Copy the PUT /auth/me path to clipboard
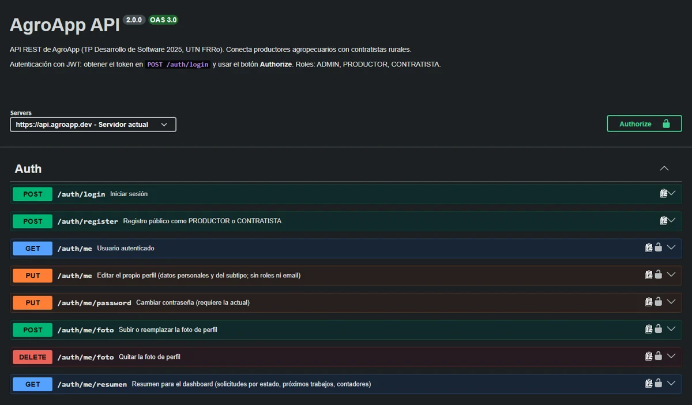 point(649,275)
